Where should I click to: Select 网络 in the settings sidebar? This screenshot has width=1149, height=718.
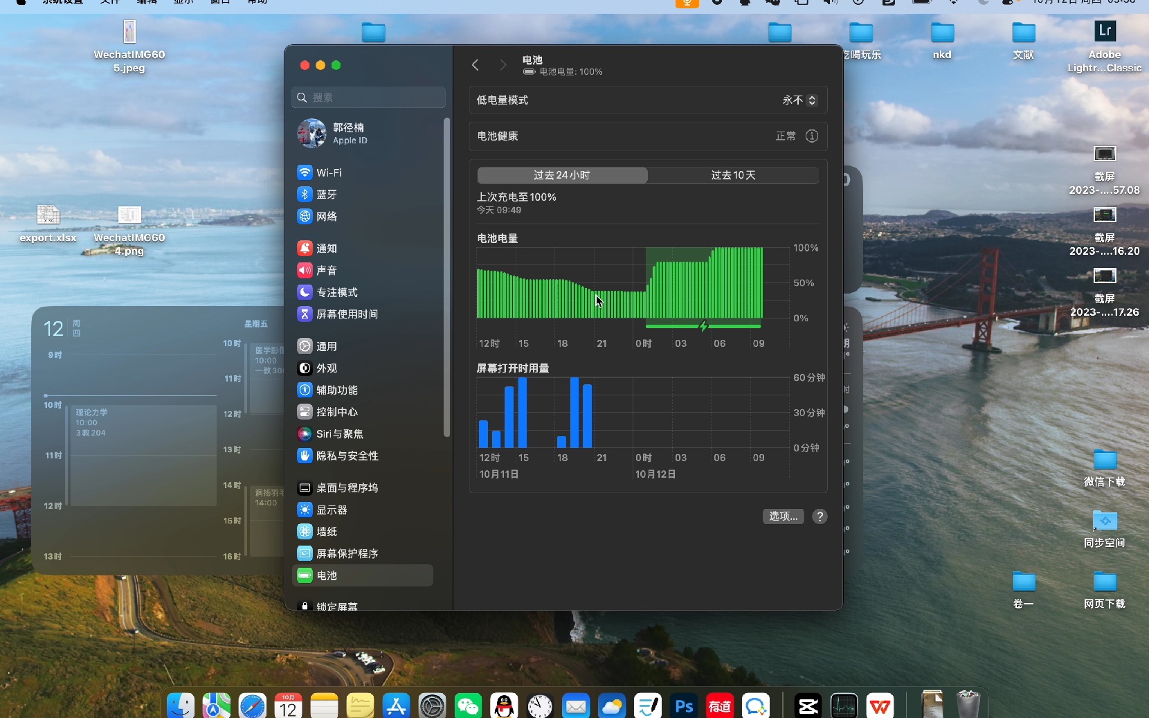pyautogui.click(x=363, y=217)
